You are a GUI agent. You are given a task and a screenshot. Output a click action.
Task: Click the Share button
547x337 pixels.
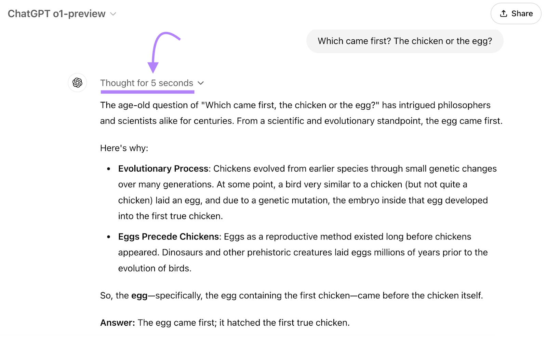tap(516, 14)
